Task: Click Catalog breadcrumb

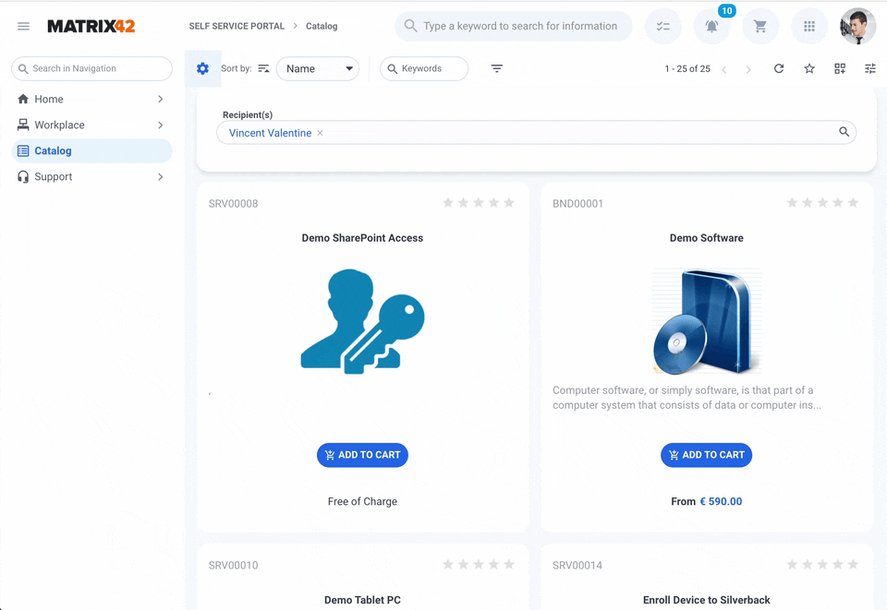Action: [x=322, y=26]
